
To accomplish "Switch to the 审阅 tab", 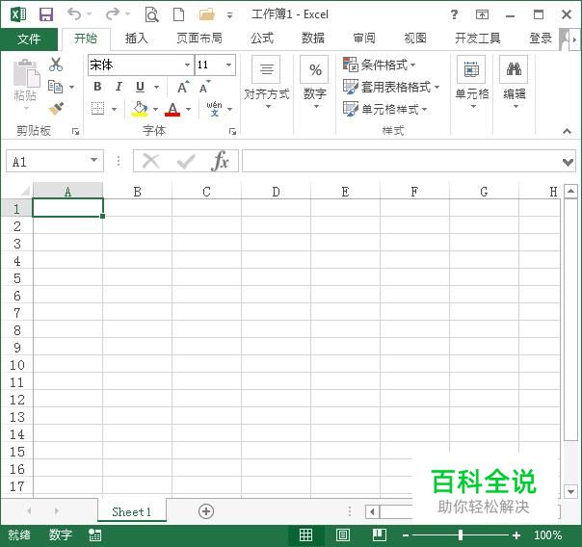I will 364,39.
